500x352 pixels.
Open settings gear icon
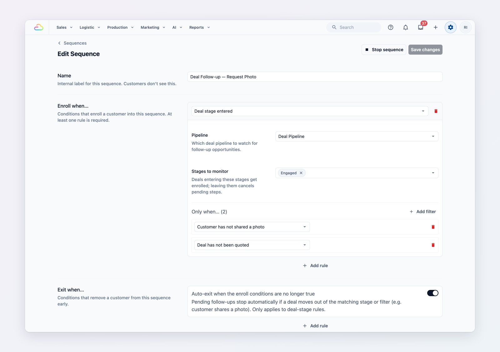(x=451, y=27)
